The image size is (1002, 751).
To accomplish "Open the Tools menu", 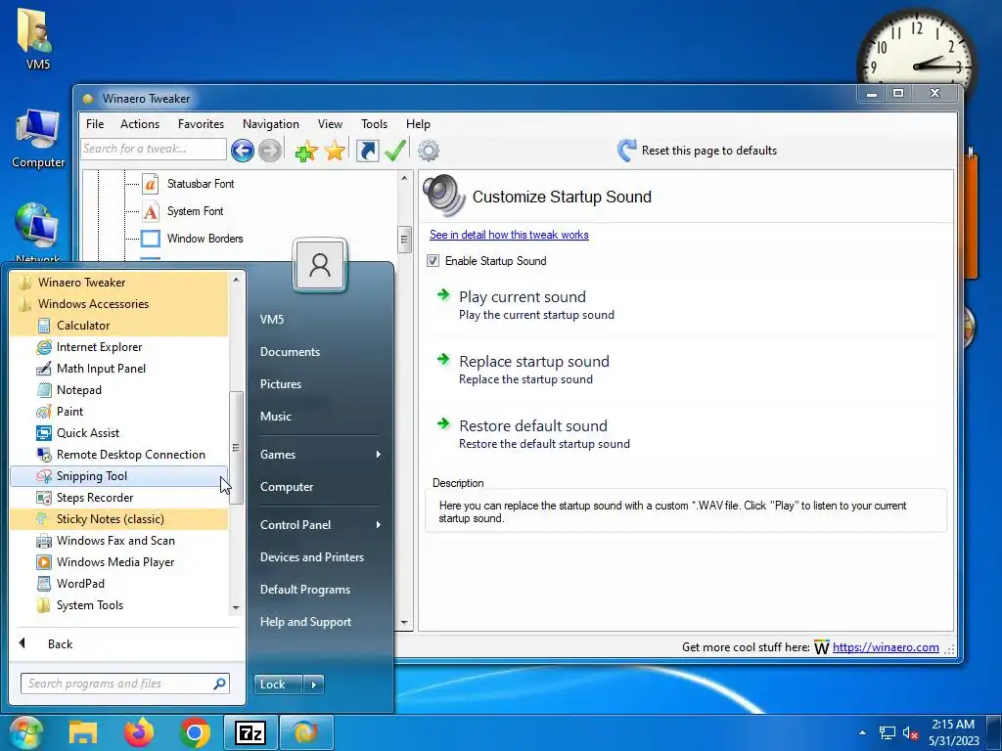I will pos(374,124).
